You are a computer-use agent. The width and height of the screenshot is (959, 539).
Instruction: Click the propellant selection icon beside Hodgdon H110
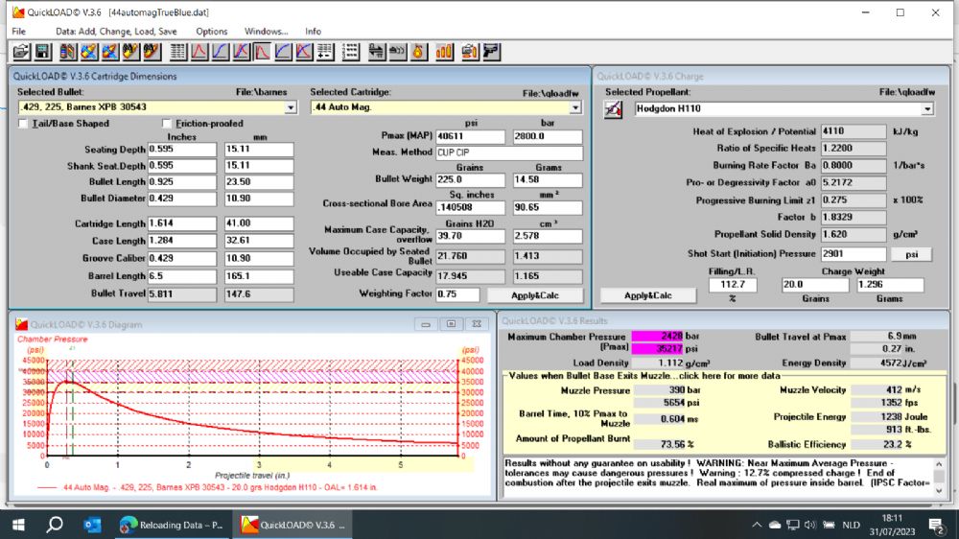[614, 109]
